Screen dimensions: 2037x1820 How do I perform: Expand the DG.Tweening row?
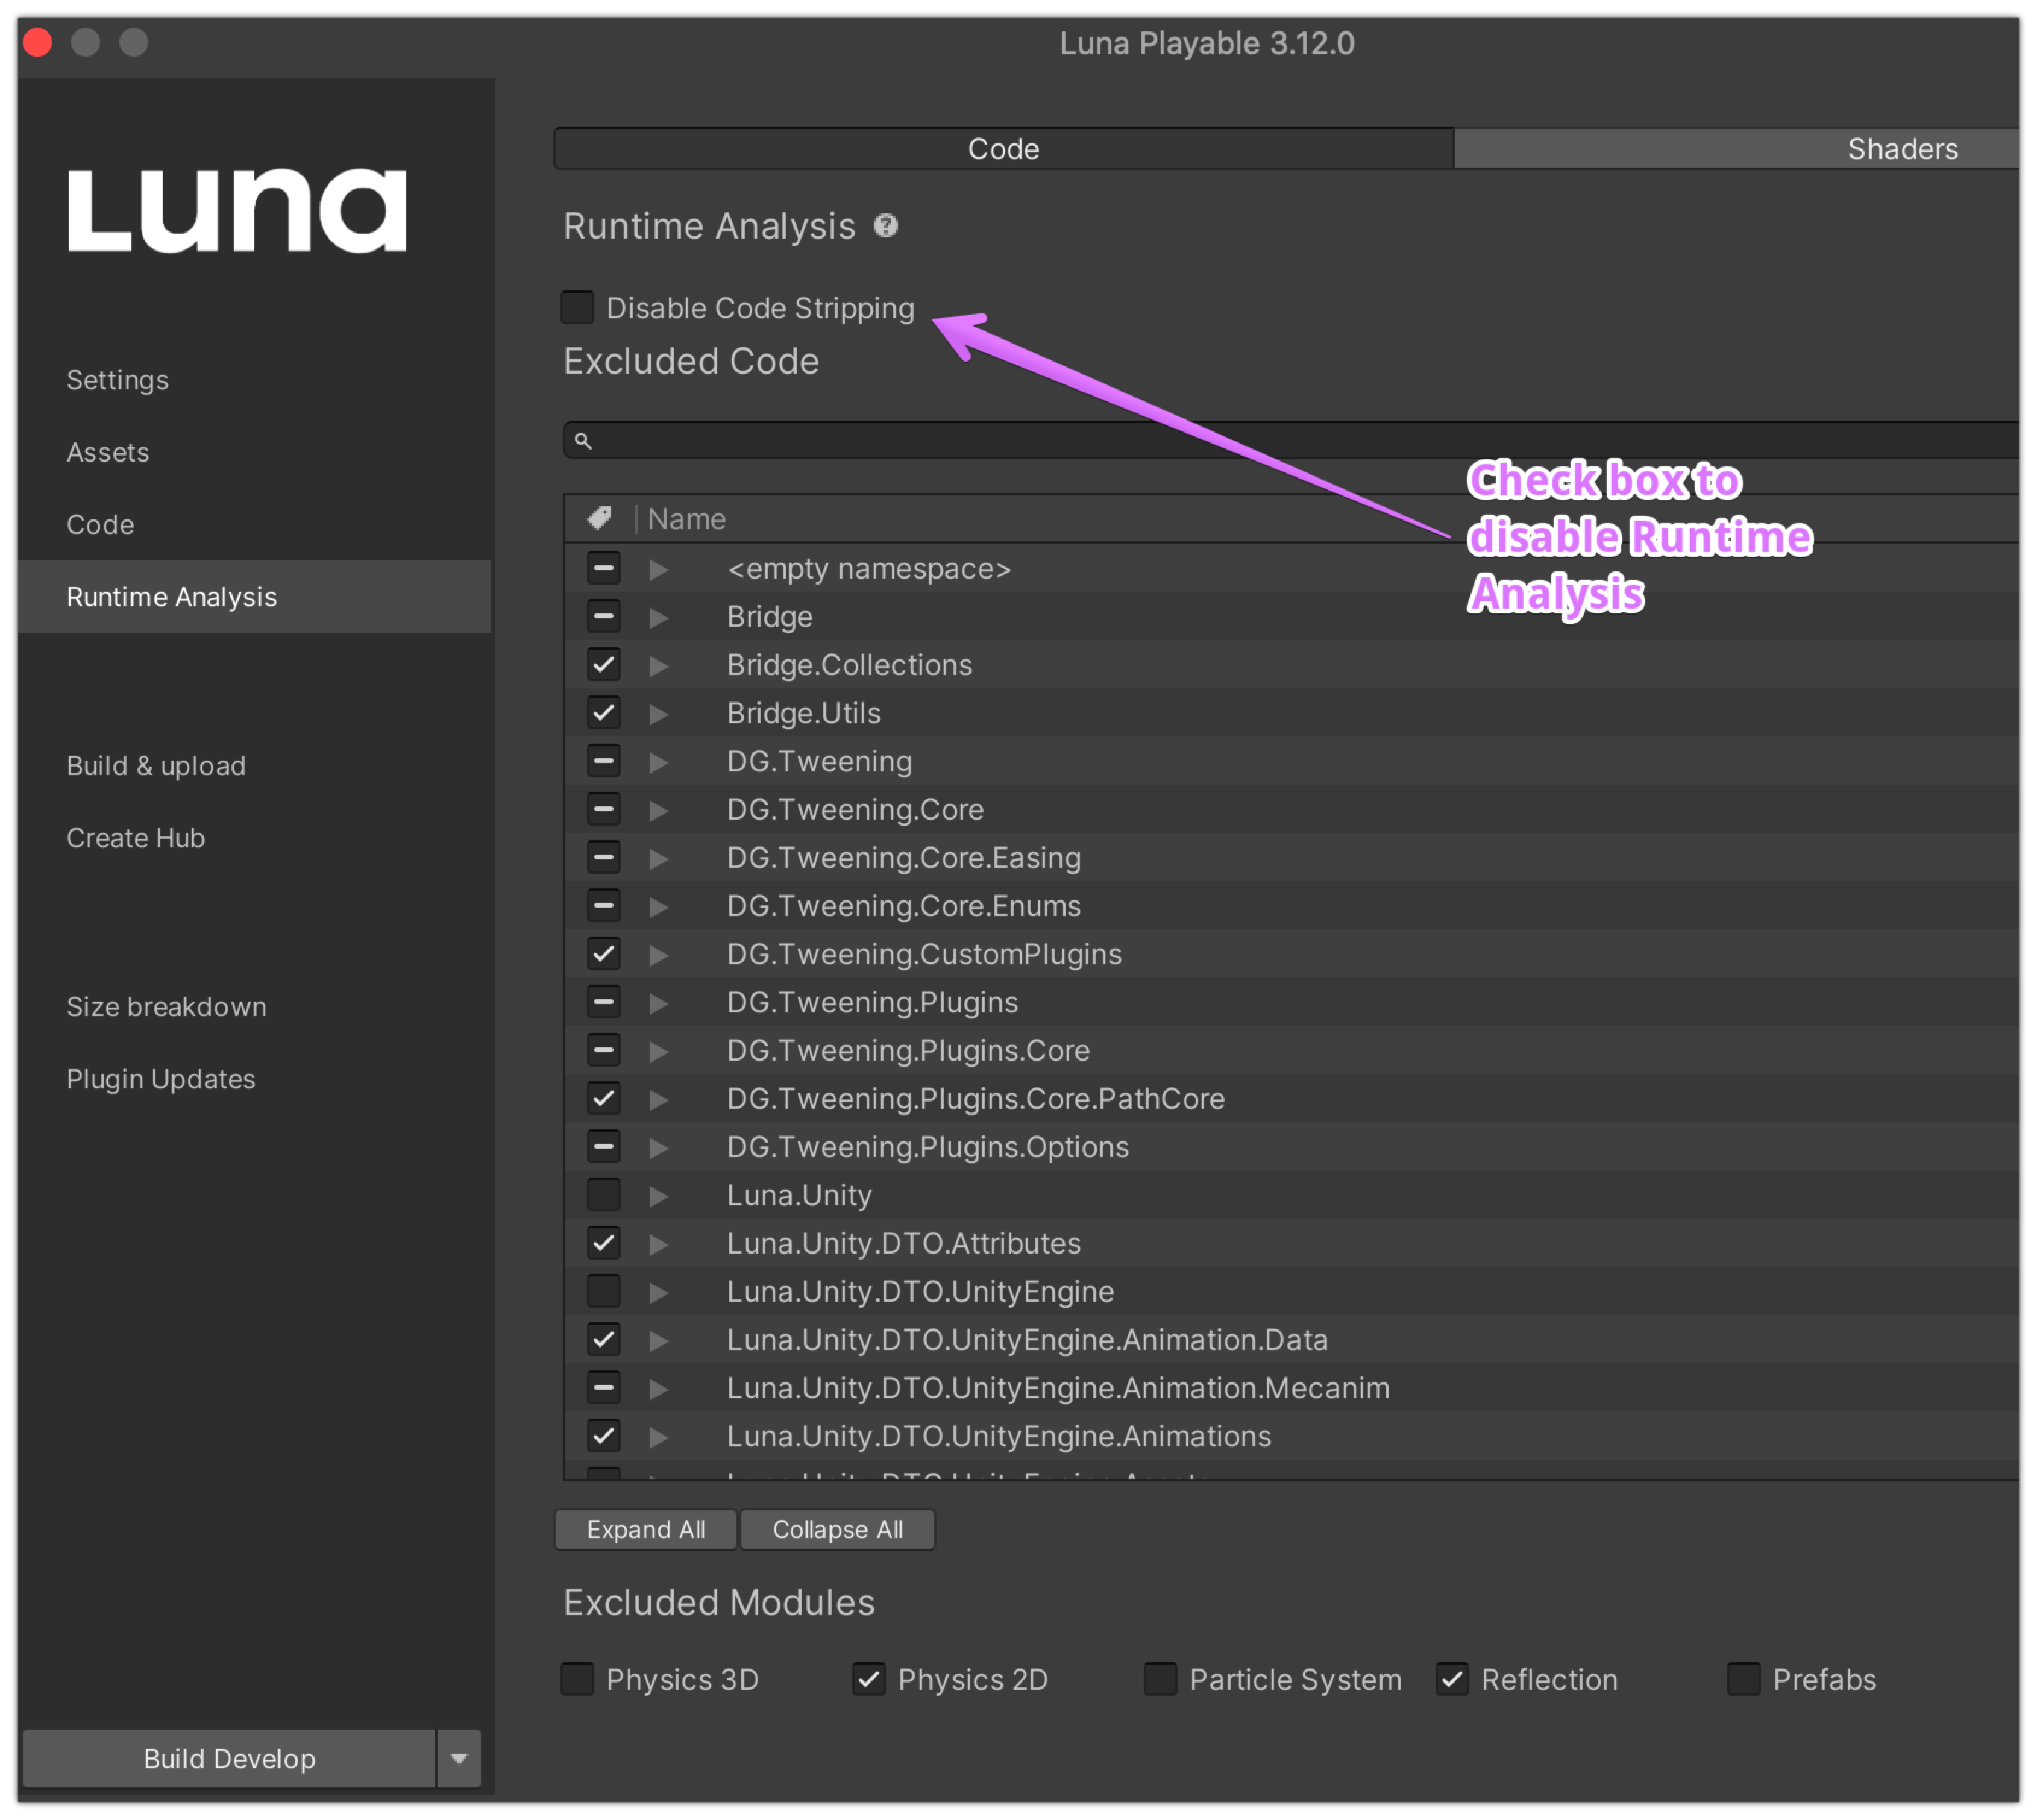tap(658, 762)
